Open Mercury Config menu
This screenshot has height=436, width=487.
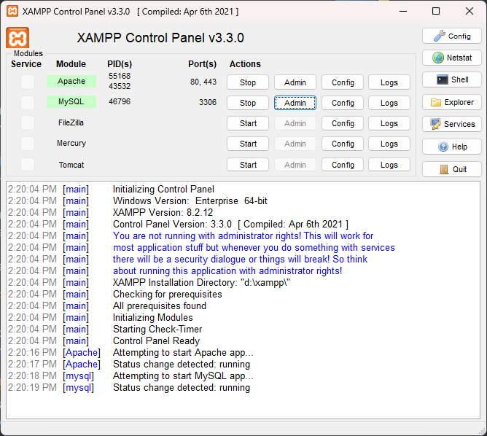pos(343,144)
